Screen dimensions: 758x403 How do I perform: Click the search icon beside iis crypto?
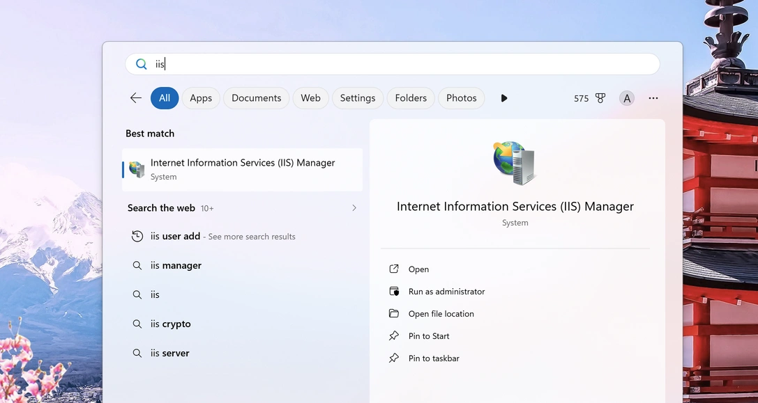pyautogui.click(x=137, y=324)
